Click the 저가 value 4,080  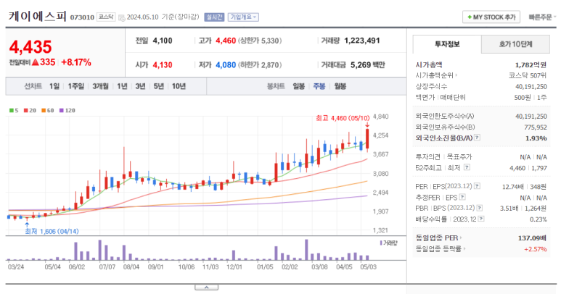pos(226,65)
